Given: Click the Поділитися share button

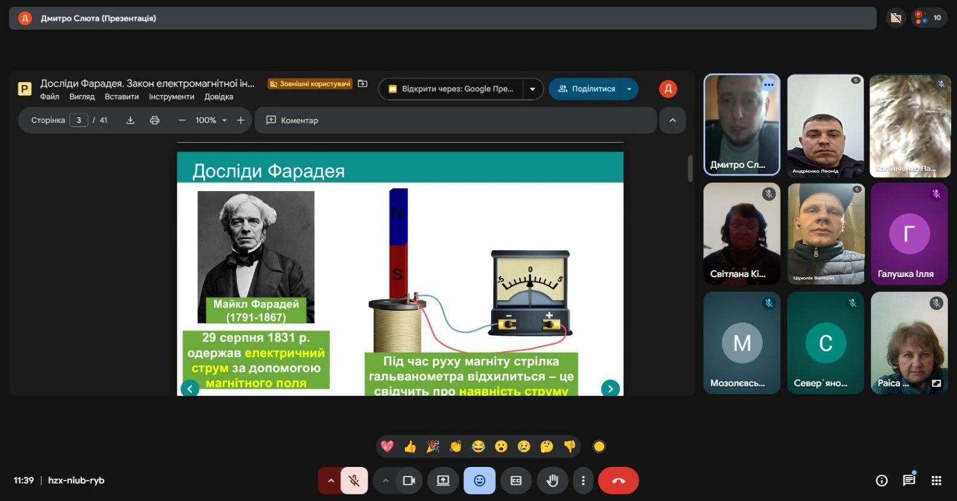Looking at the screenshot, I should [x=587, y=89].
